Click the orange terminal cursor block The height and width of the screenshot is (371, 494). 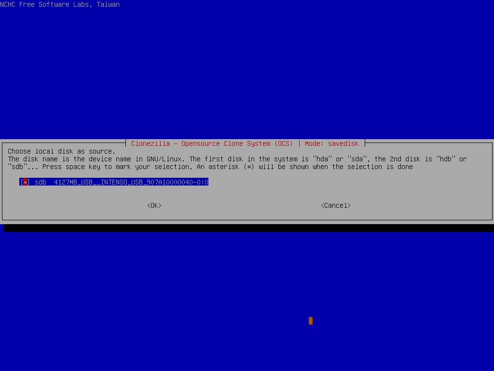click(x=311, y=321)
